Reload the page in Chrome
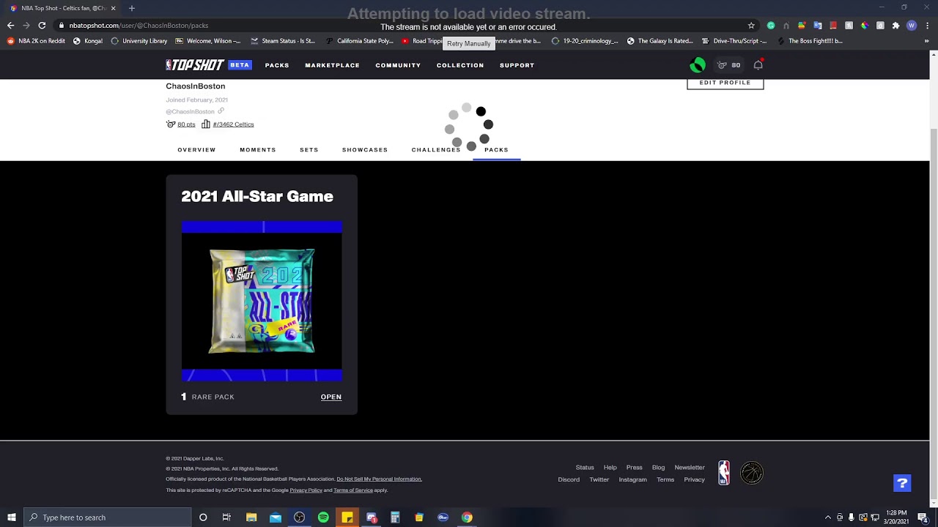The width and height of the screenshot is (938, 527). (x=42, y=25)
